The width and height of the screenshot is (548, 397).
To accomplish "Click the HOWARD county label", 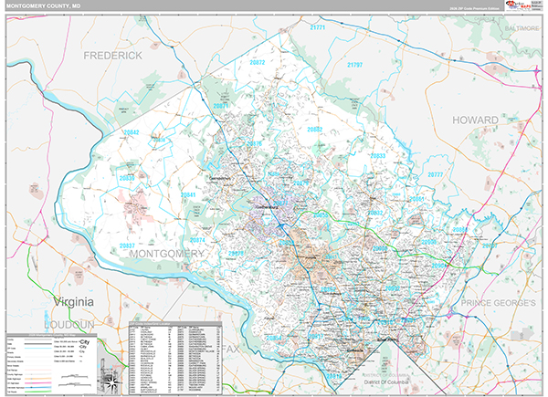I will 474,120.
